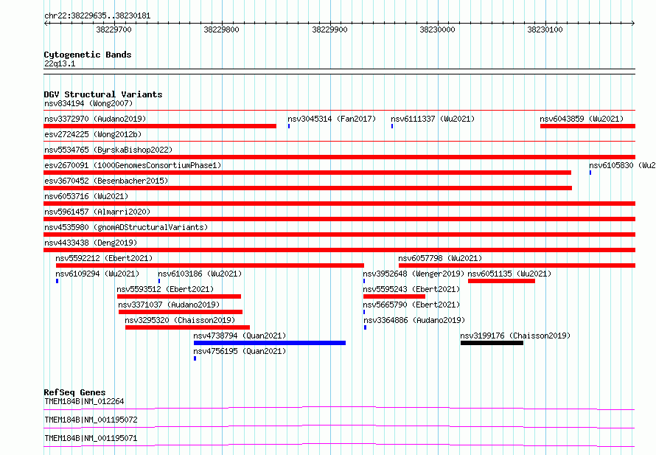
Task: Click the 38230000 ruler position label
Action: click(437, 29)
